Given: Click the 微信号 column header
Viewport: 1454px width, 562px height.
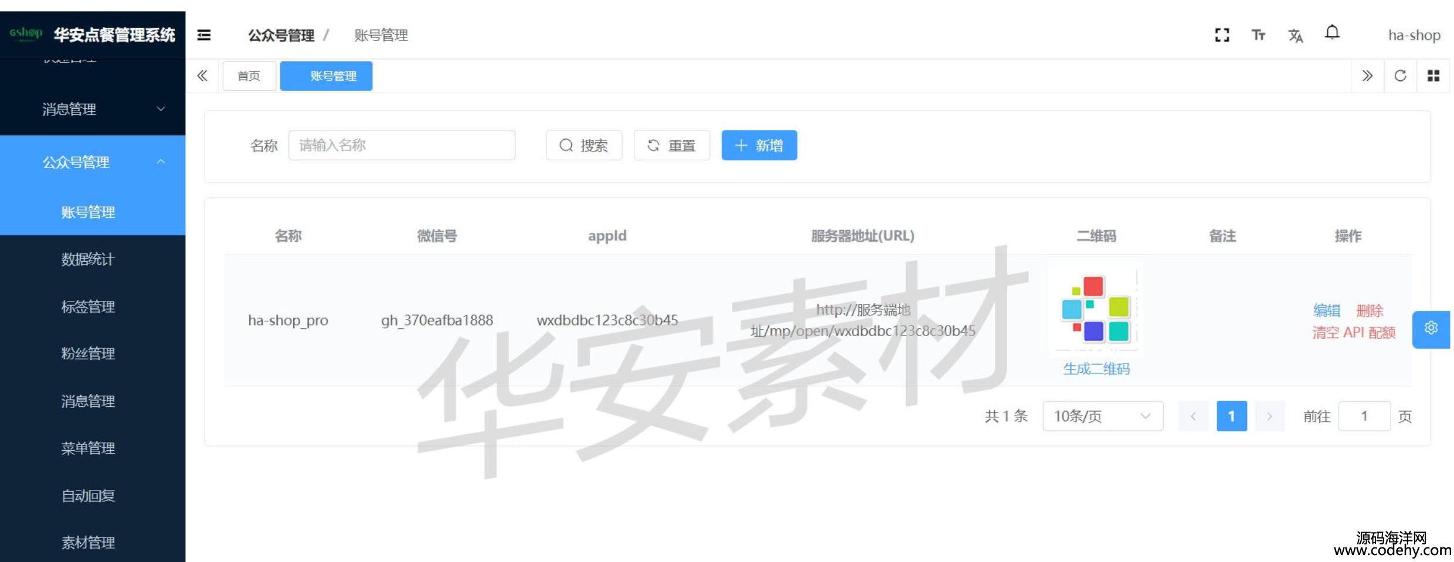Looking at the screenshot, I should (x=437, y=236).
